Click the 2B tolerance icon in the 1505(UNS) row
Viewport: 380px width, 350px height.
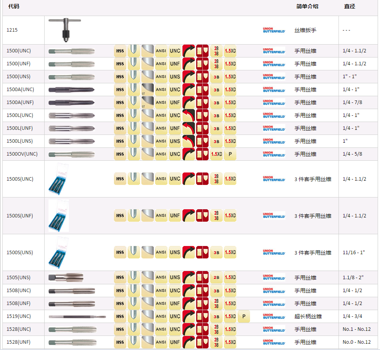(x=216, y=278)
